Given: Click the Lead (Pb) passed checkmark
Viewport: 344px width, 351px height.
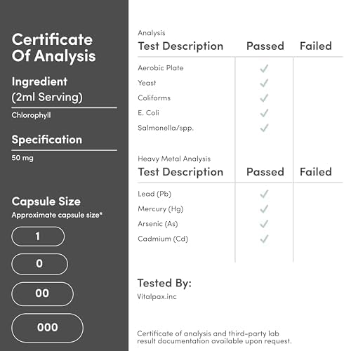Looking at the screenshot, I should click(x=264, y=194).
